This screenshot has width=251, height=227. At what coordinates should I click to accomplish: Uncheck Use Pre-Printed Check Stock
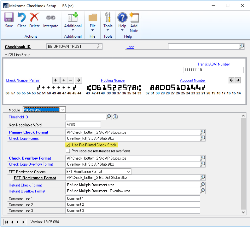[x=68, y=145]
